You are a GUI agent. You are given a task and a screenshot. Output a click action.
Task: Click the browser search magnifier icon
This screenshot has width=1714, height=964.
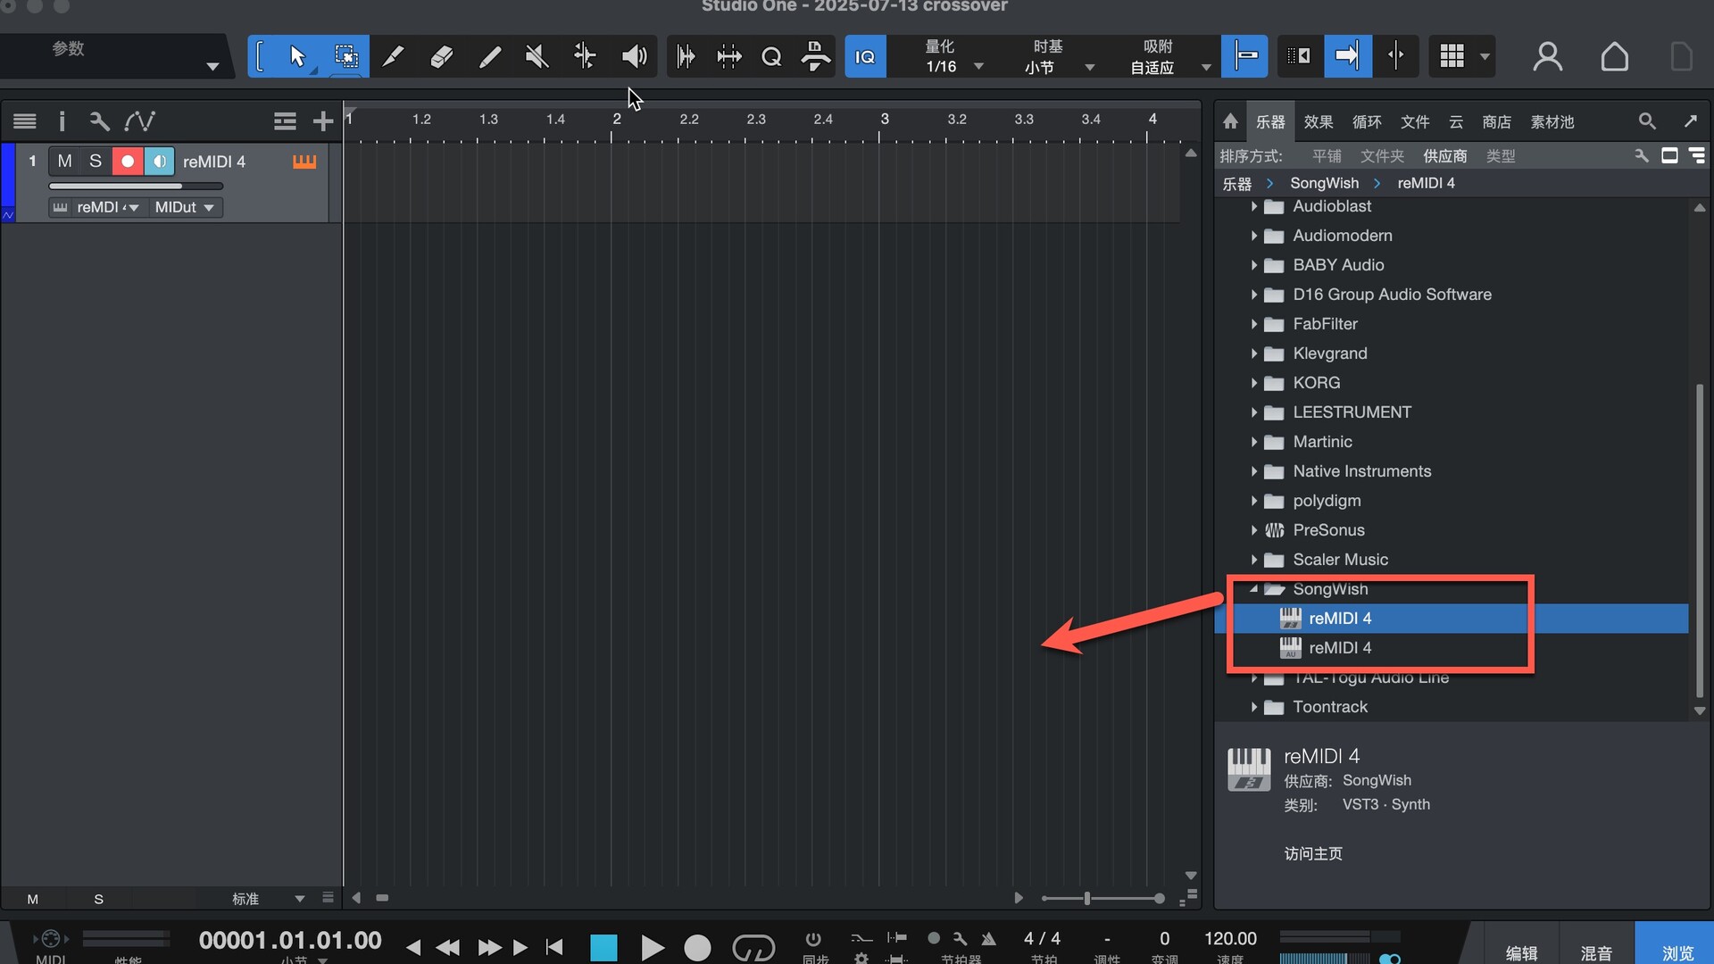pyautogui.click(x=1647, y=120)
